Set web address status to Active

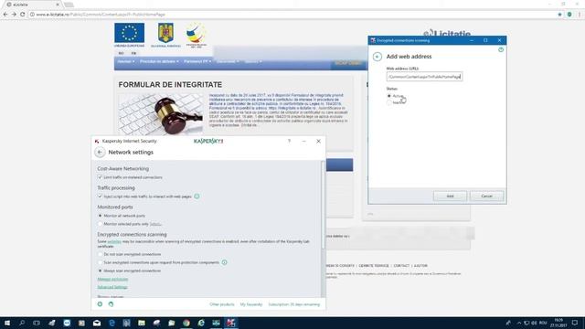(x=389, y=96)
